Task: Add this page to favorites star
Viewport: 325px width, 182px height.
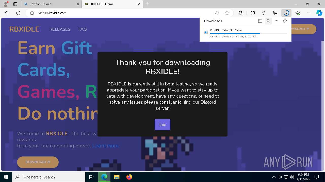Action: pyautogui.click(x=227, y=13)
